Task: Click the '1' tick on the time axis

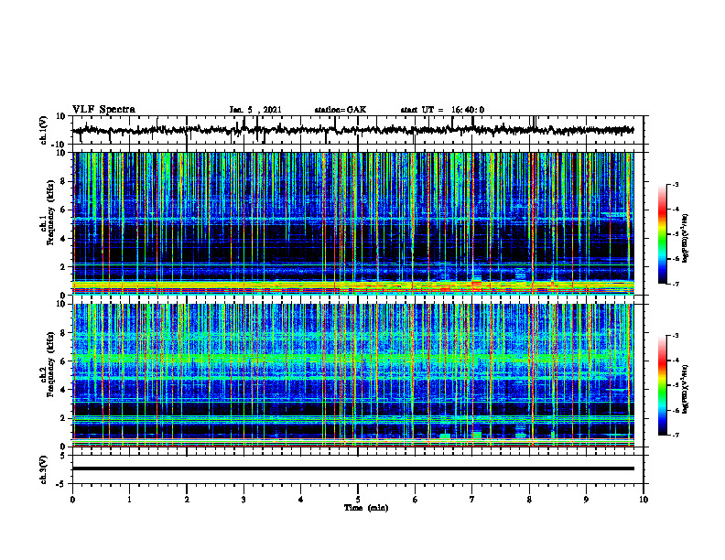Action: pyautogui.click(x=129, y=500)
